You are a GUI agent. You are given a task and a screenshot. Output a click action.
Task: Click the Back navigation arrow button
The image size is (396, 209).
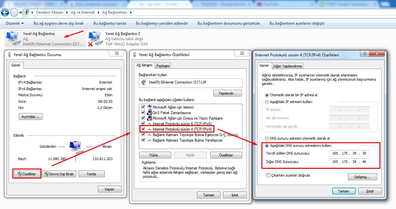5,12
